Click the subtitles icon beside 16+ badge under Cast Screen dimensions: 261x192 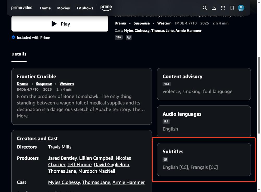(x=129, y=37)
